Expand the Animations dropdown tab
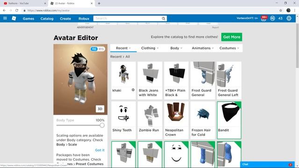This screenshot has width=299, height=168. [202, 48]
